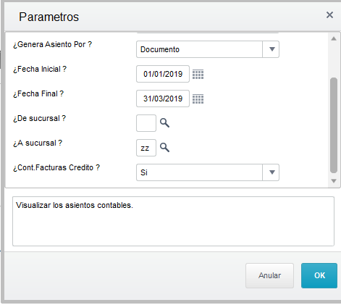The image size is (341, 305).
Task: Click the scrollbar up arrow in the parameters list
Action: click(334, 38)
